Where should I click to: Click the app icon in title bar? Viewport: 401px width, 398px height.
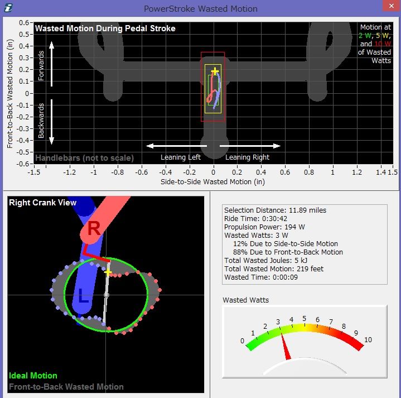[x=8, y=8]
